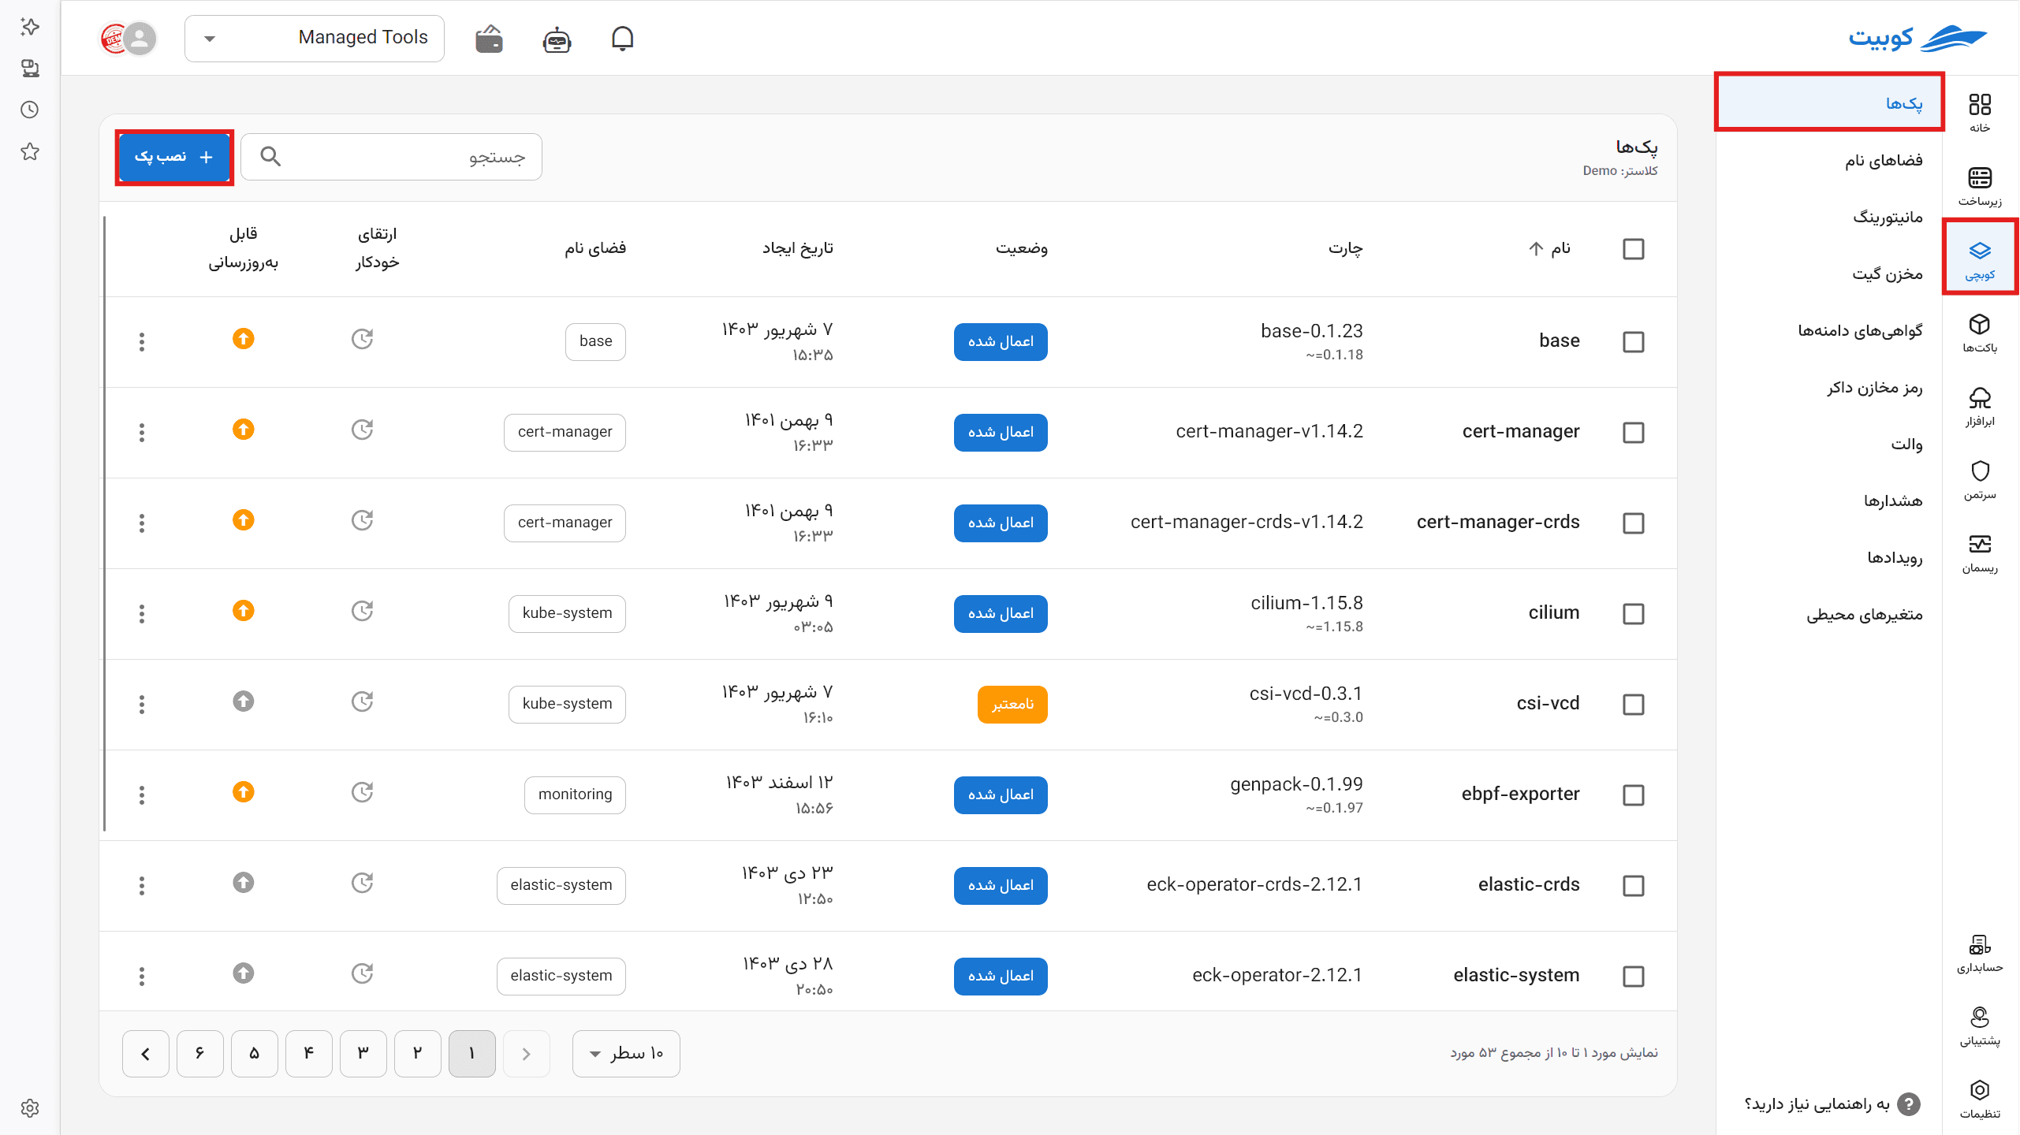Expand the Managed Tools dropdown
The width and height of the screenshot is (2020, 1135).
(315, 38)
